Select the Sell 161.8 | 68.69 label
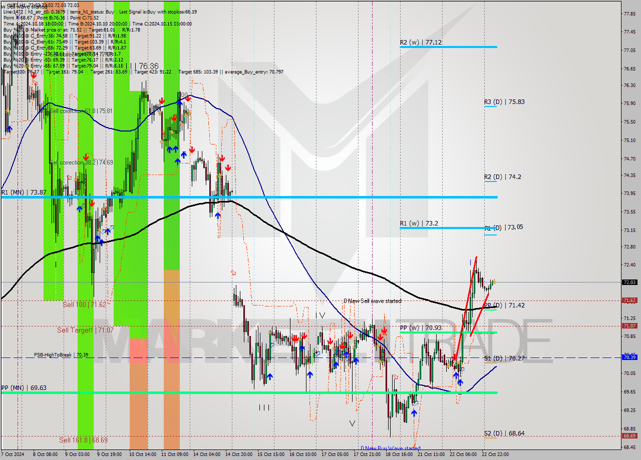Viewport: 641px width, 460px height. click(83, 440)
